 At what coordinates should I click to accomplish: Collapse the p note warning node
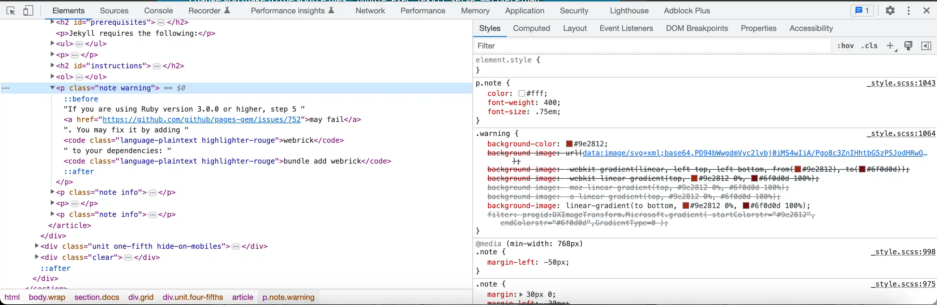[x=52, y=87]
